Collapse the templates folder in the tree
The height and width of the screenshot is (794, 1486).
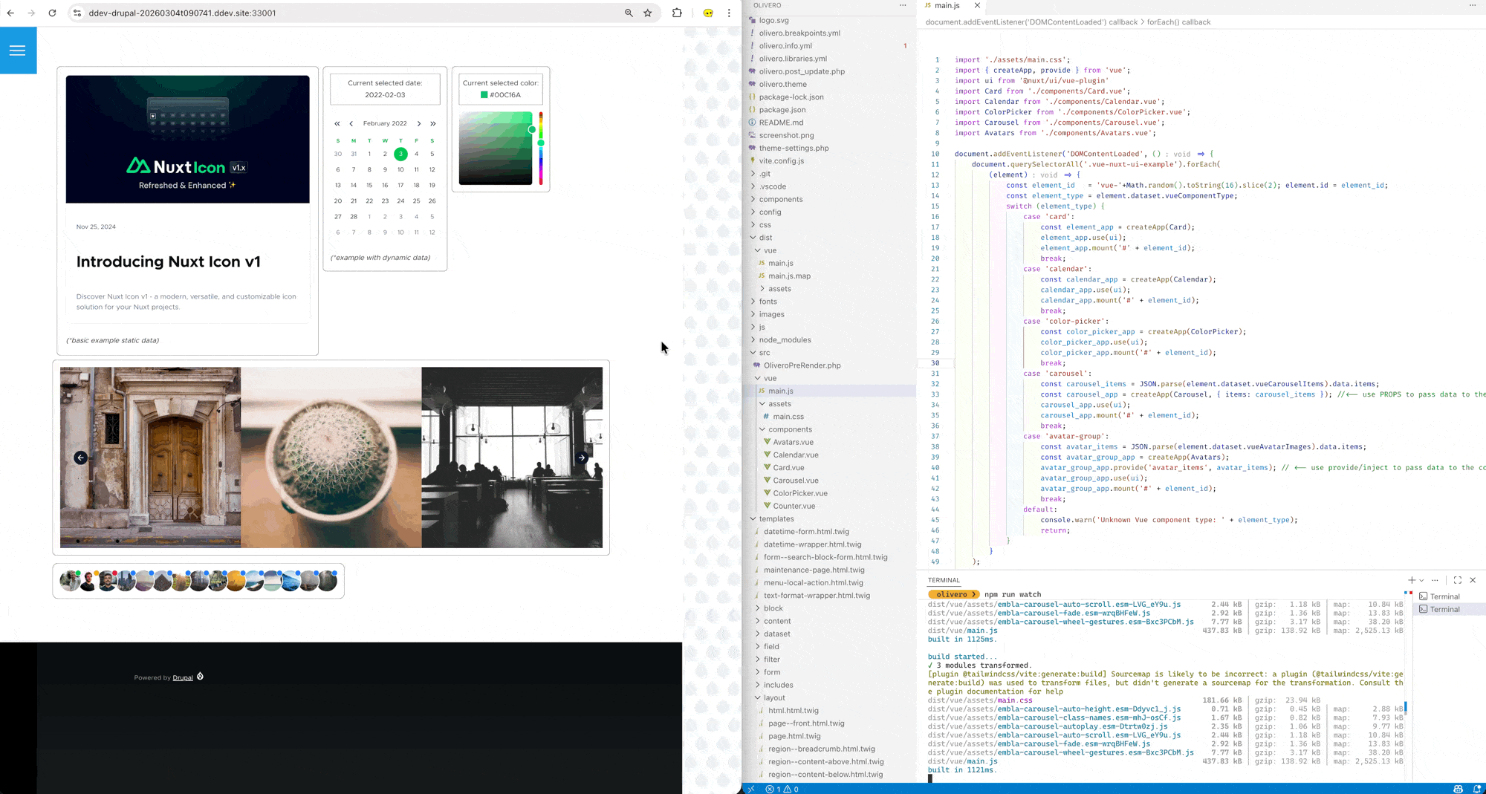776,519
